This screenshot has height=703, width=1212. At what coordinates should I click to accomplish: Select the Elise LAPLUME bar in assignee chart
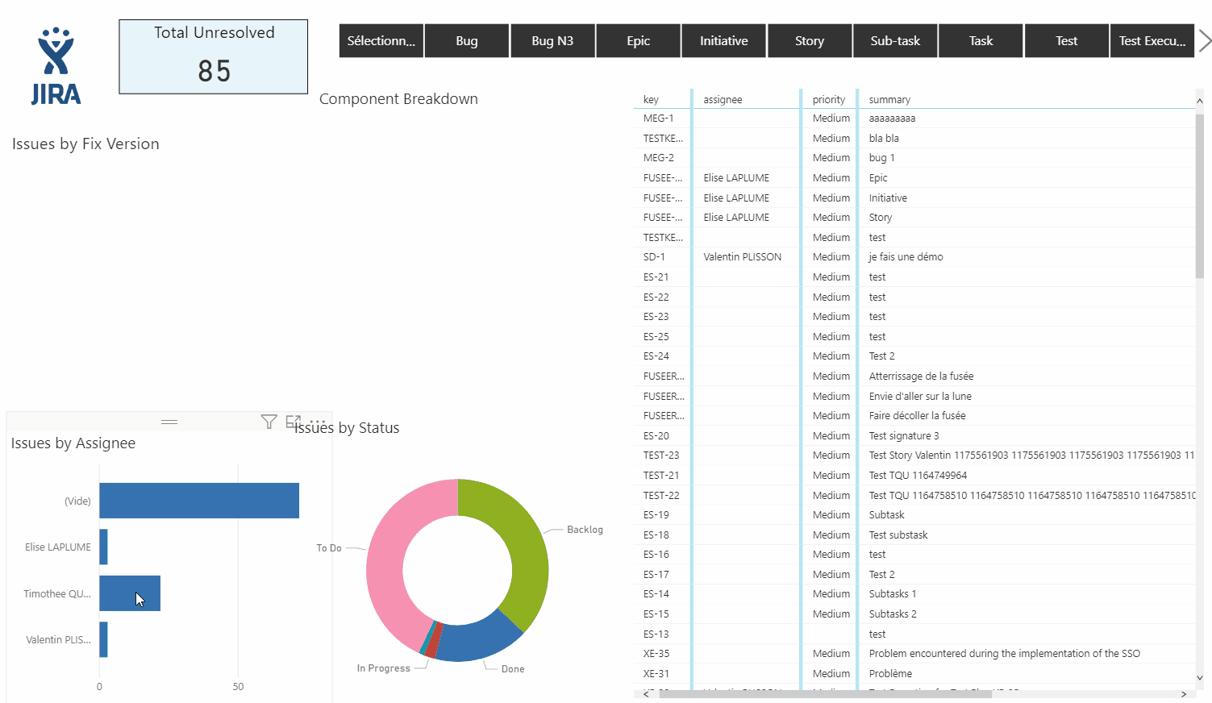click(x=104, y=547)
